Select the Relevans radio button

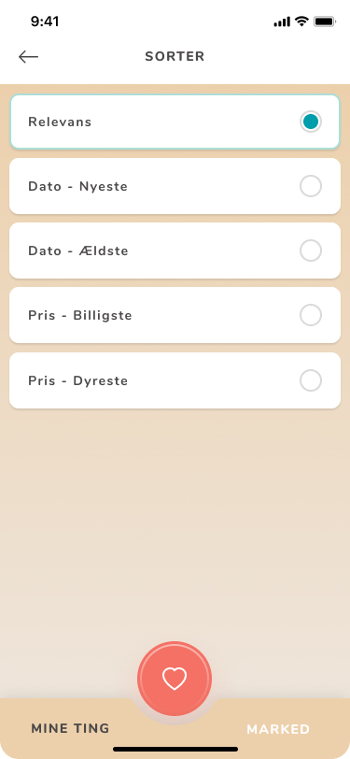[x=311, y=122]
